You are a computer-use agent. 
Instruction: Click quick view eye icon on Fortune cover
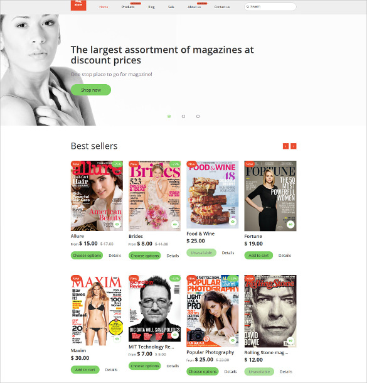click(290, 224)
